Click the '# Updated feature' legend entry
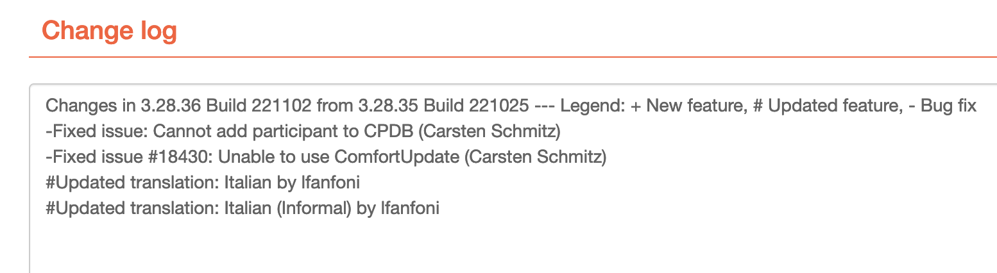The width and height of the screenshot is (997, 273). pyautogui.click(x=824, y=106)
